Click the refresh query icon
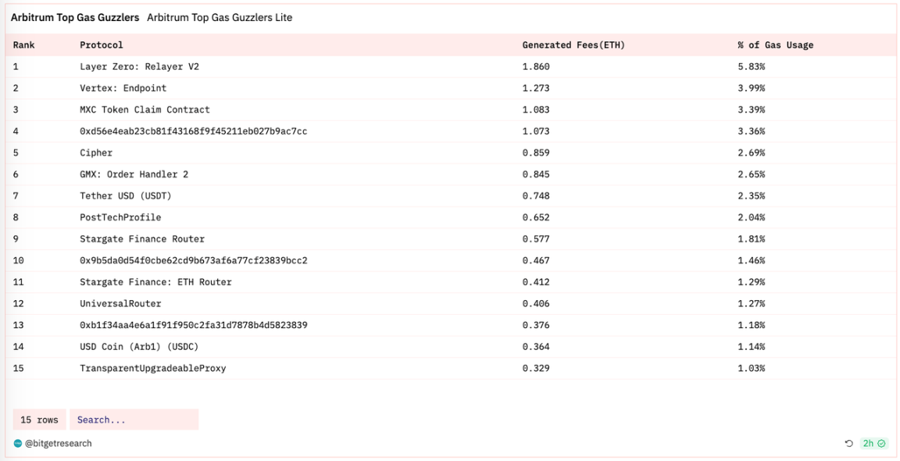 tap(849, 444)
